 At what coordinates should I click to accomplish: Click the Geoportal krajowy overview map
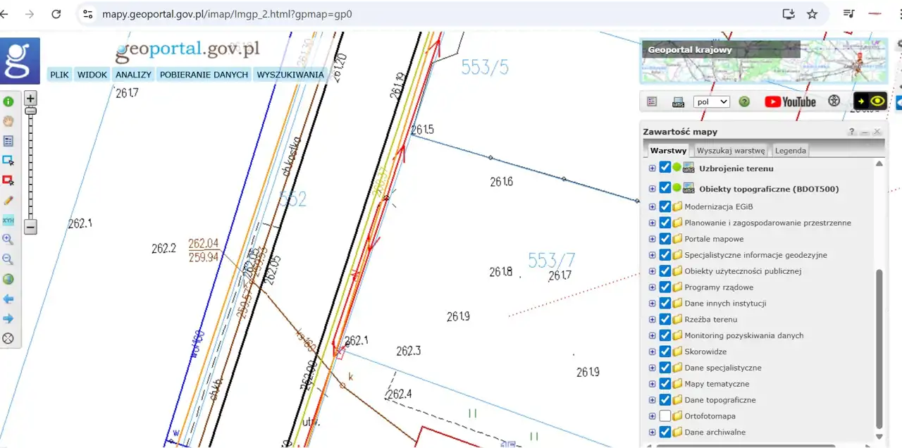763,61
